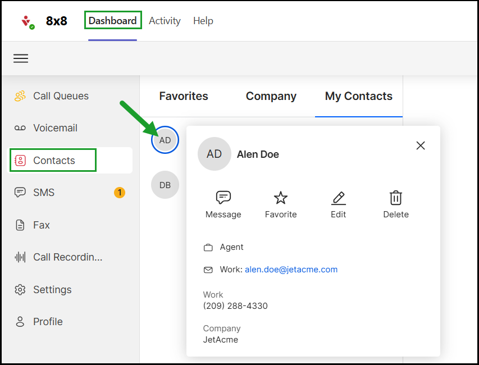Mark Alen Doe as Favorite star icon

pos(281,198)
